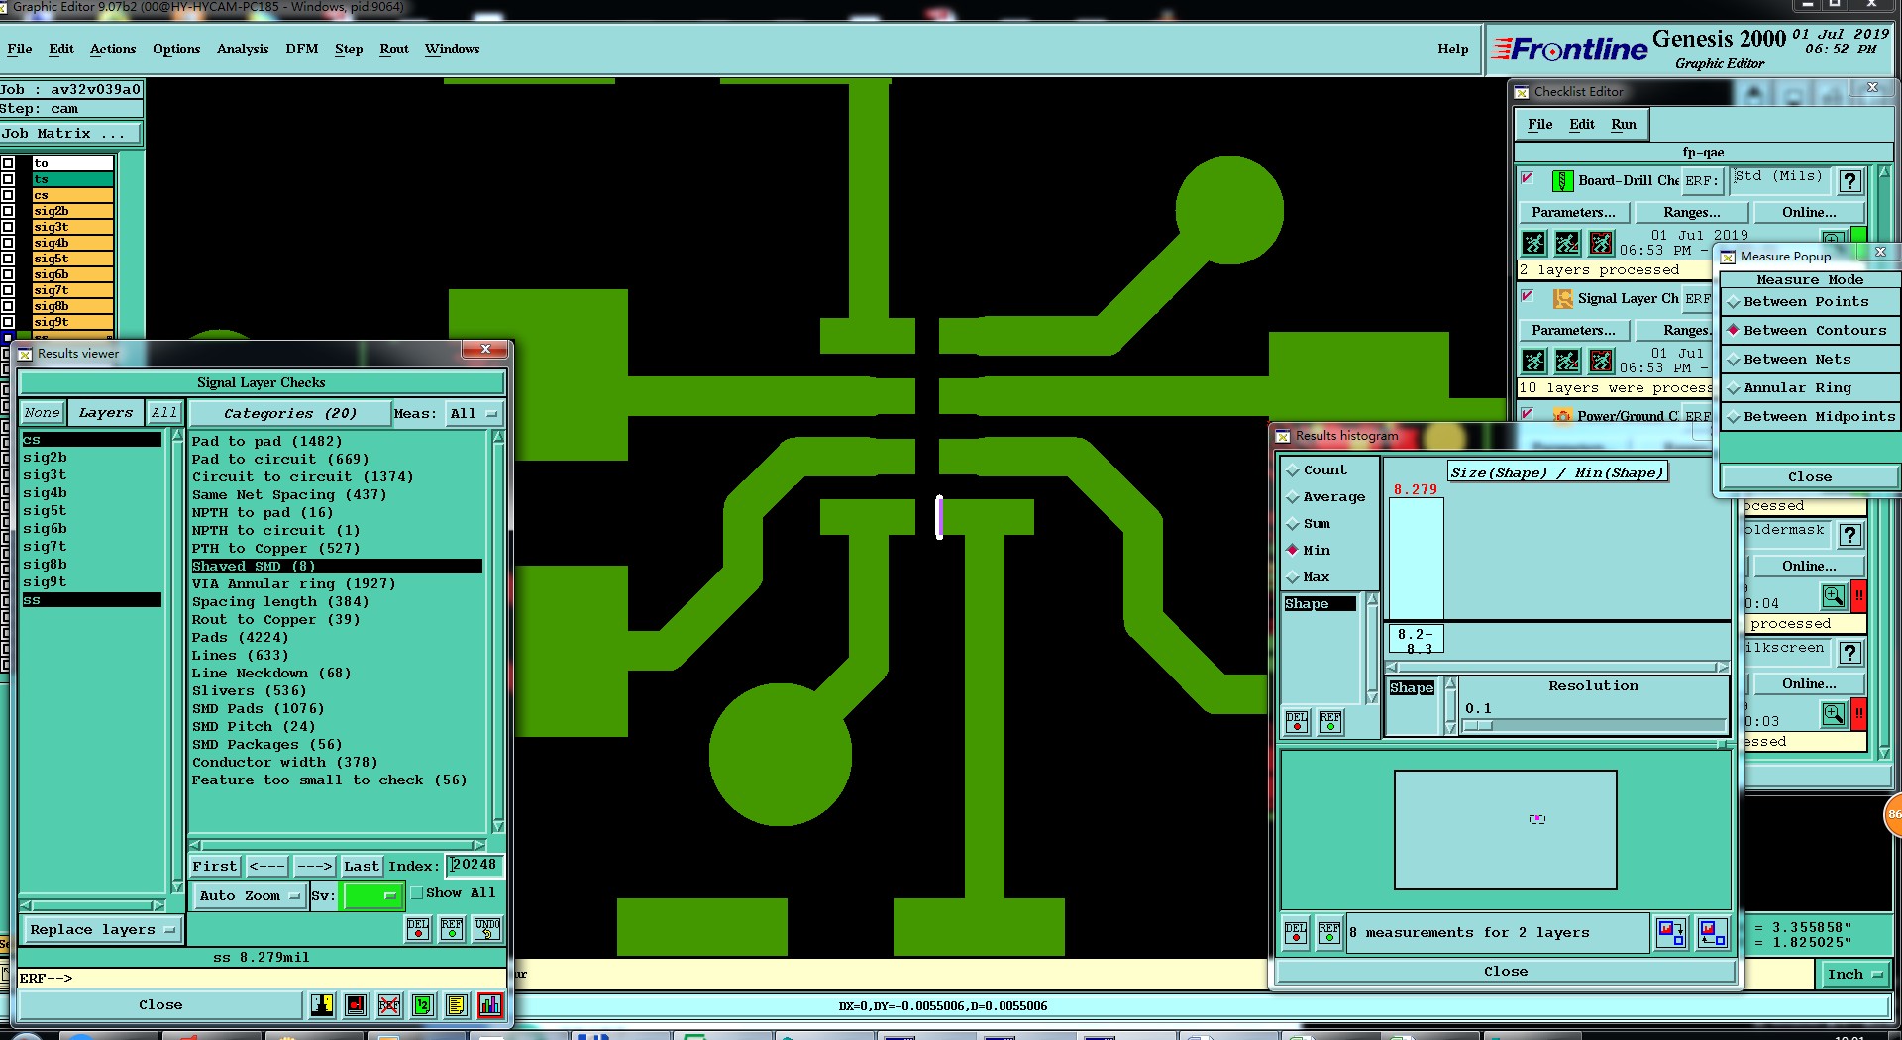
Task: Click histogram export-down icon beside measurements text
Action: [x=1670, y=932]
